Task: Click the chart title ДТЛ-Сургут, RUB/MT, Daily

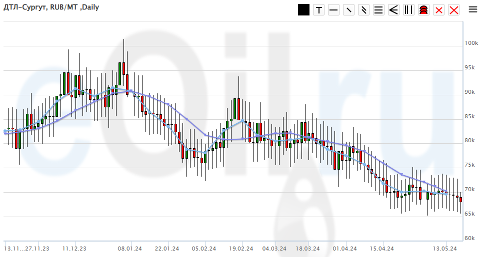Action: [x=51, y=7]
